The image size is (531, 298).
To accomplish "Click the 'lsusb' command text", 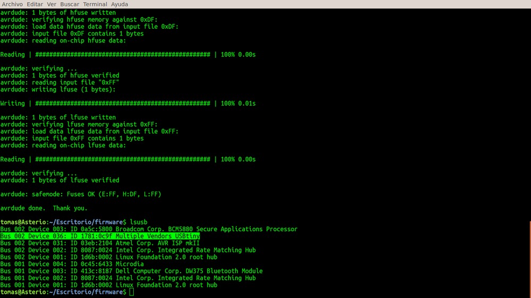I will 139,222.
